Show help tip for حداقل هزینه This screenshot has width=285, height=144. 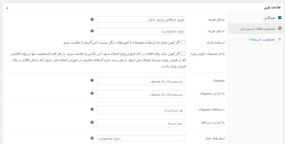click(92, 20)
